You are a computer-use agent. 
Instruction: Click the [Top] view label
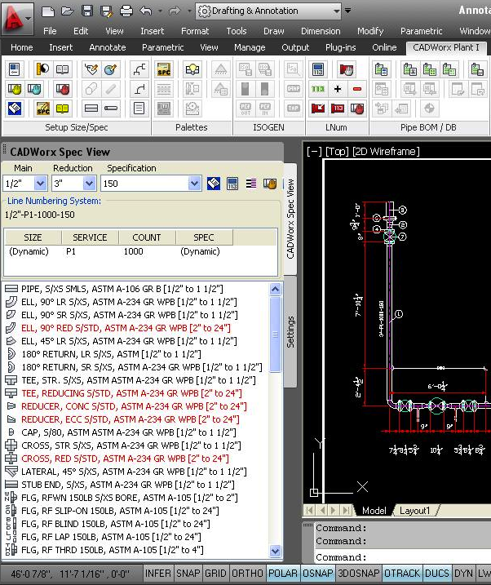coord(337,152)
